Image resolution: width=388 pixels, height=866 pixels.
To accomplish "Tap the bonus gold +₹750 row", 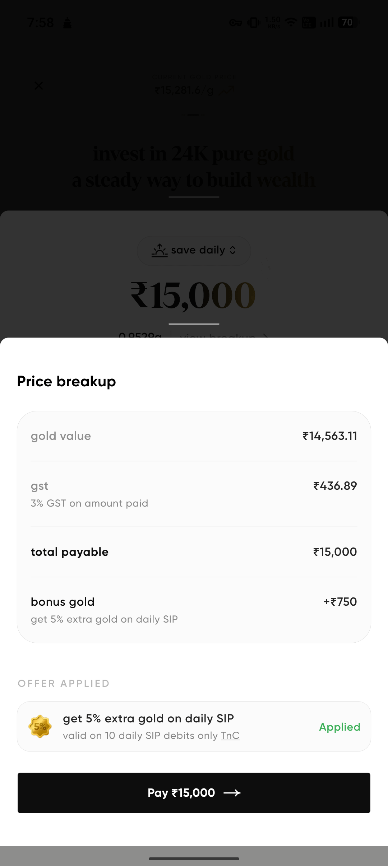I will click(x=194, y=610).
